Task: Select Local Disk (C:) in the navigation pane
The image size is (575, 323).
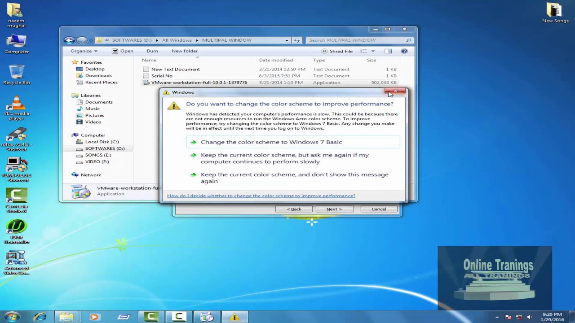Action: [102, 142]
